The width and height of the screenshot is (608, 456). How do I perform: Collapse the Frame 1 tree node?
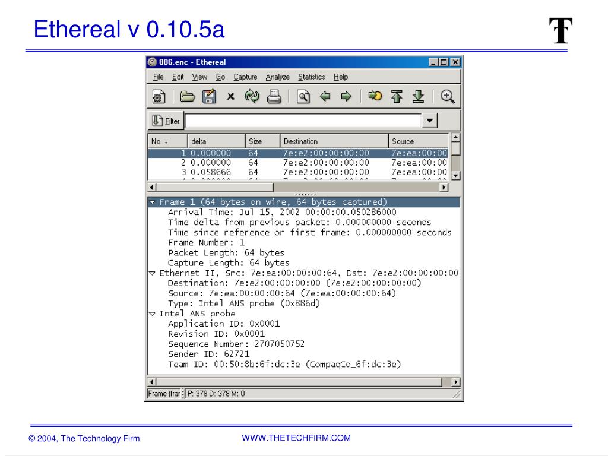coord(153,202)
